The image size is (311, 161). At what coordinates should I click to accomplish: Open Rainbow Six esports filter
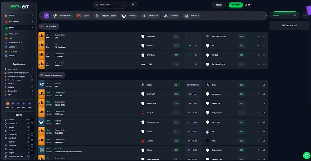[x=144, y=16]
